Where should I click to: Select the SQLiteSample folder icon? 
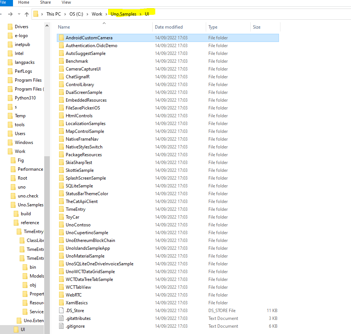click(x=61, y=186)
